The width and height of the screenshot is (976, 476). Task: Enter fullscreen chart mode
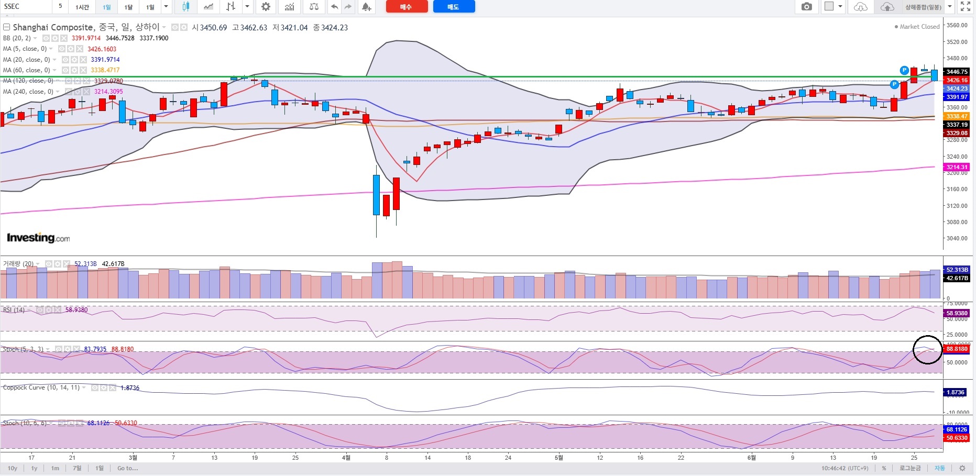(966, 7)
